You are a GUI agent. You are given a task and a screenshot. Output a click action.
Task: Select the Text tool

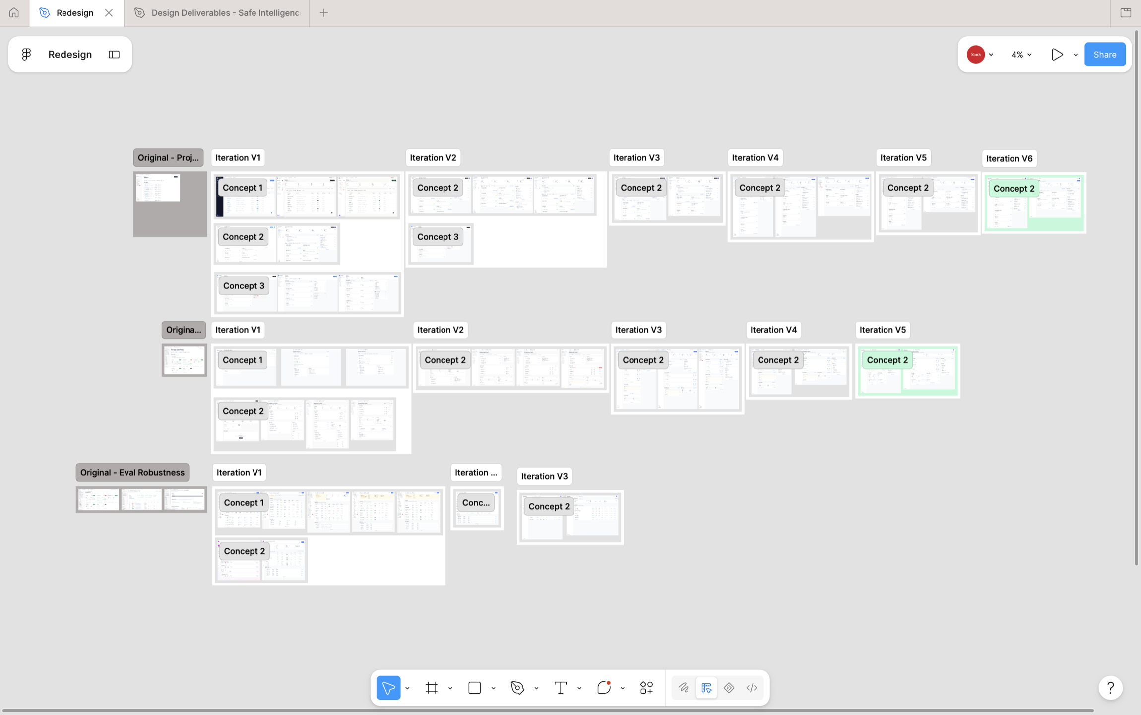pos(561,688)
